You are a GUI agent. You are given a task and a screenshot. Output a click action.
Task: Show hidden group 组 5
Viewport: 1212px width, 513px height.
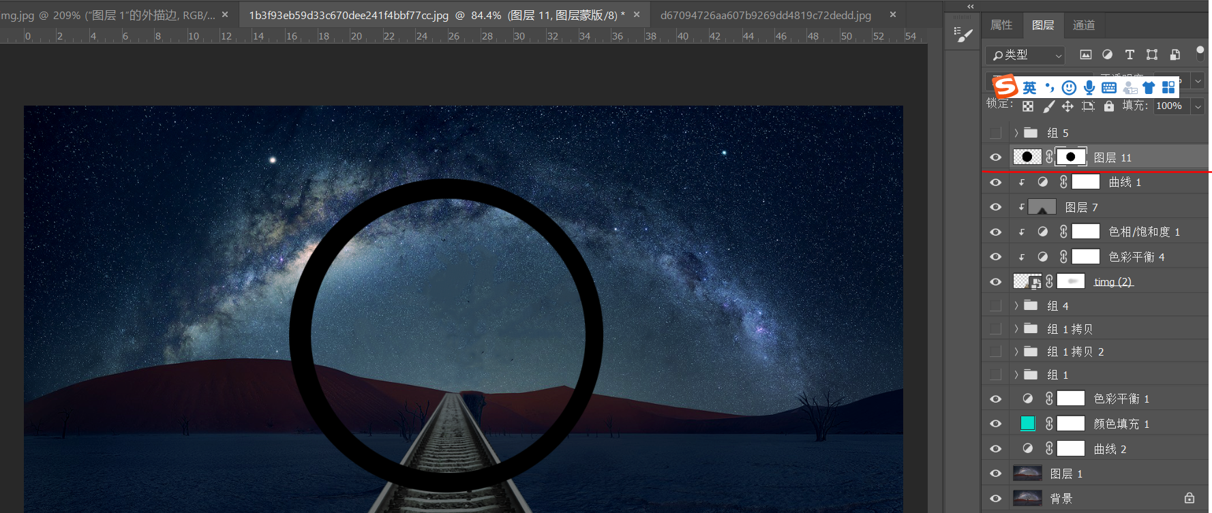point(996,133)
